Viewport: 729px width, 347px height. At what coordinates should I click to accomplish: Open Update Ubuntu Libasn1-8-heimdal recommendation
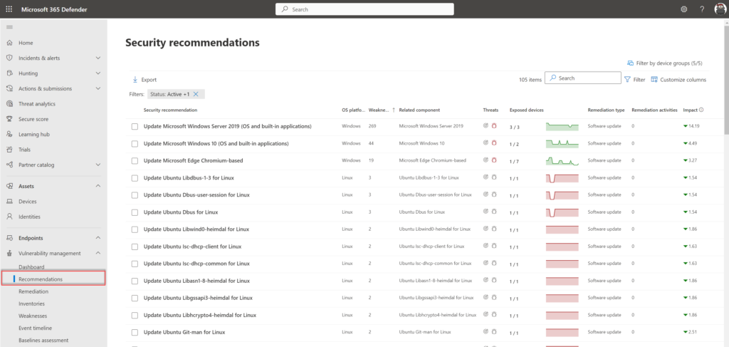[196, 281]
